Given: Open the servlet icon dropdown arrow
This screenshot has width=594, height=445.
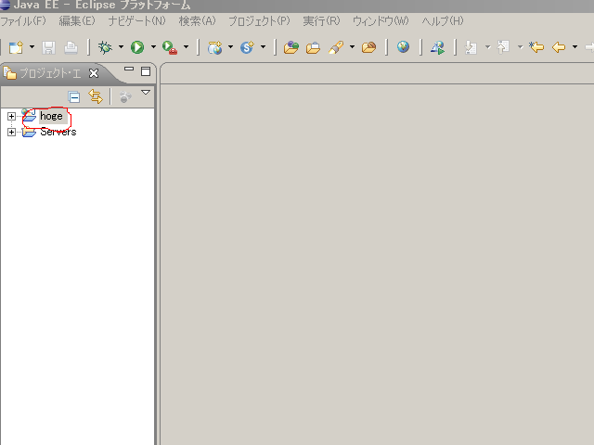Looking at the screenshot, I should (263, 47).
